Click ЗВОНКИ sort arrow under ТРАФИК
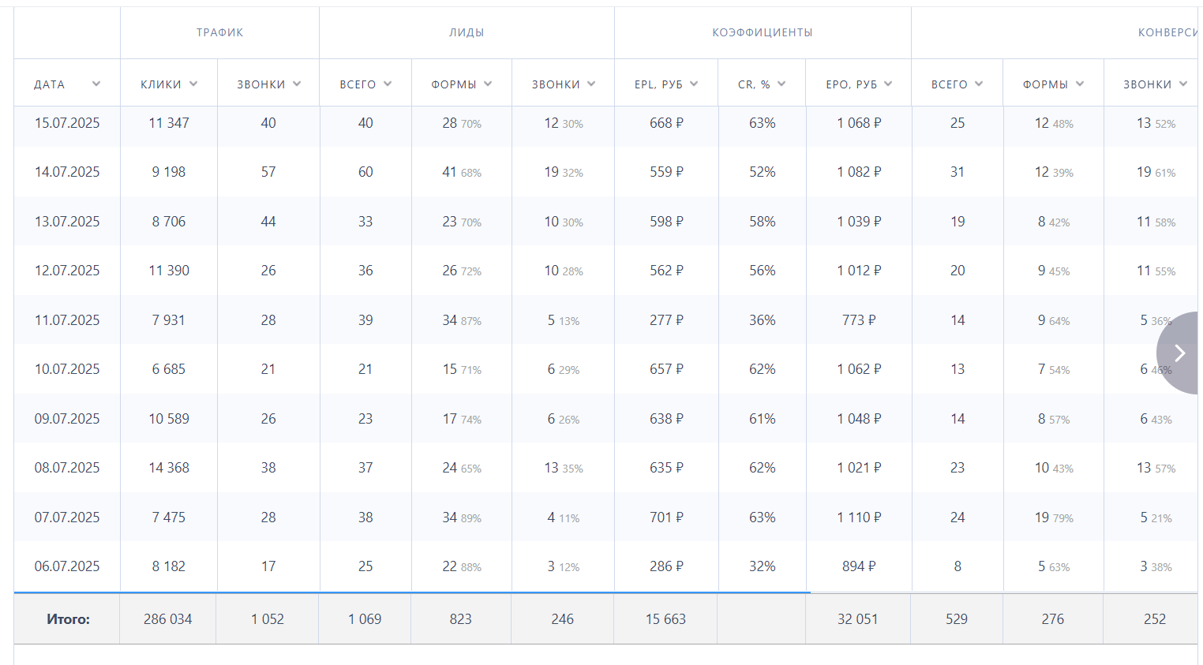This screenshot has height=665, width=1203. [x=297, y=84]
